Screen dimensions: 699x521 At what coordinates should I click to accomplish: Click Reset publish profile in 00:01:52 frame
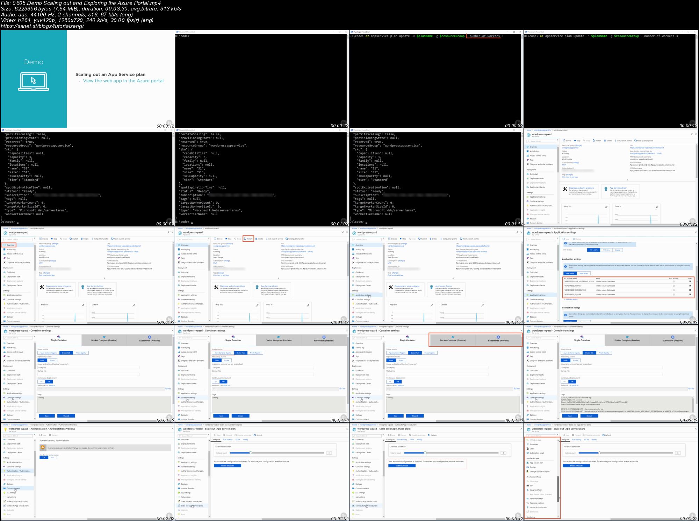[470, 239]
